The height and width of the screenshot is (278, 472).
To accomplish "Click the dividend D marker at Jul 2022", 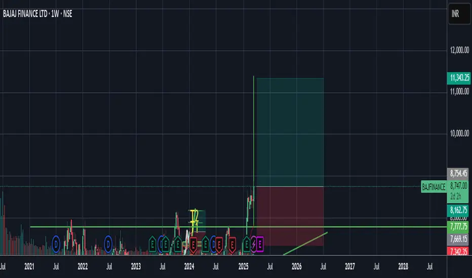I will [108, 244].
